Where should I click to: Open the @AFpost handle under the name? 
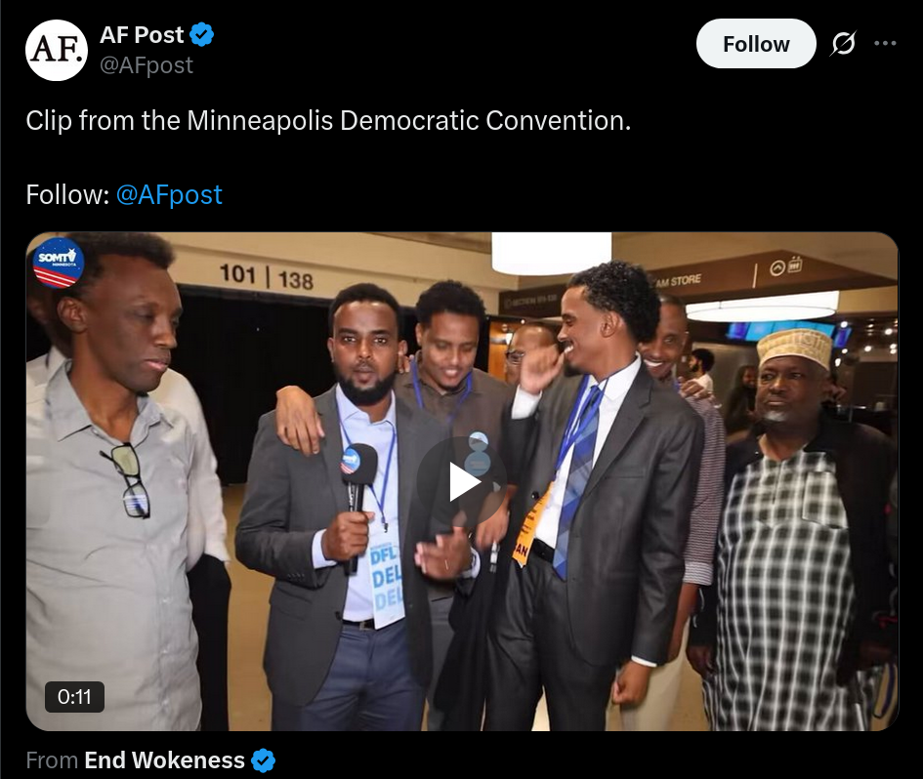pyautogui.click(x=146, y=65)
